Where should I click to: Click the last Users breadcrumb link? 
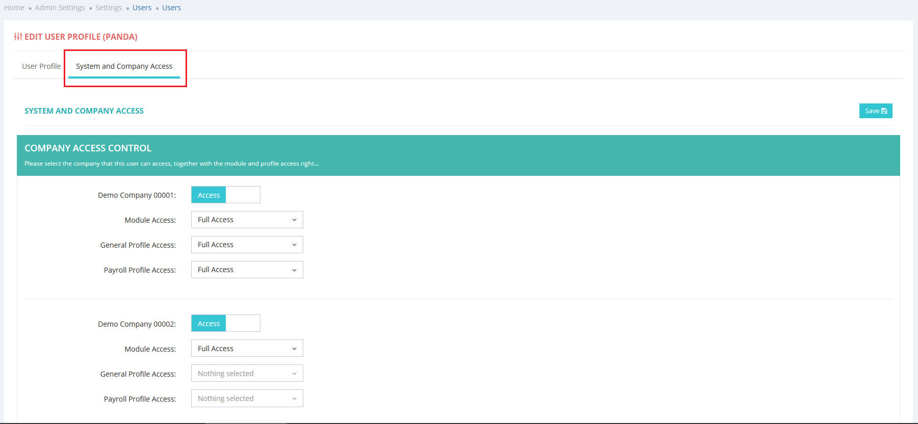pos(171,8)
